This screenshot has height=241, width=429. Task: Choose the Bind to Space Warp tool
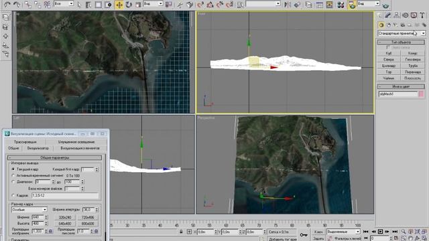pyautogui.click(x=47, y=5)
